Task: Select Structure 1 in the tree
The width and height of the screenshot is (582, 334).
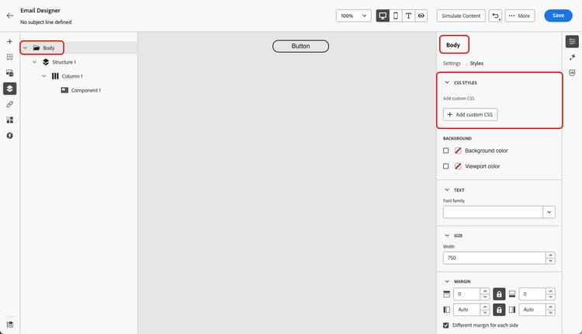Action: click(64, 62)
